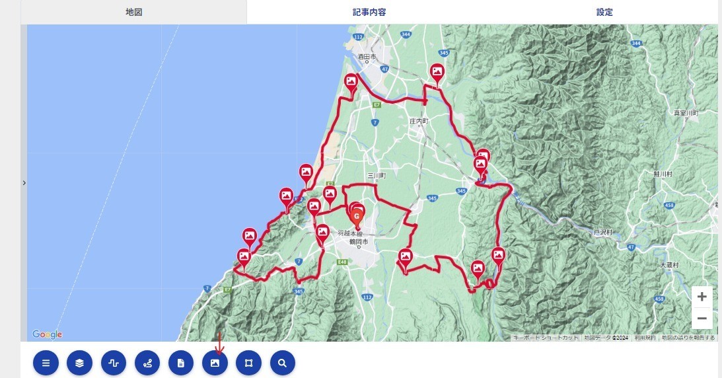Open the hamburger menu button
Image resolution: width=722 pixels, height=378 pixels.
[46, 363]
